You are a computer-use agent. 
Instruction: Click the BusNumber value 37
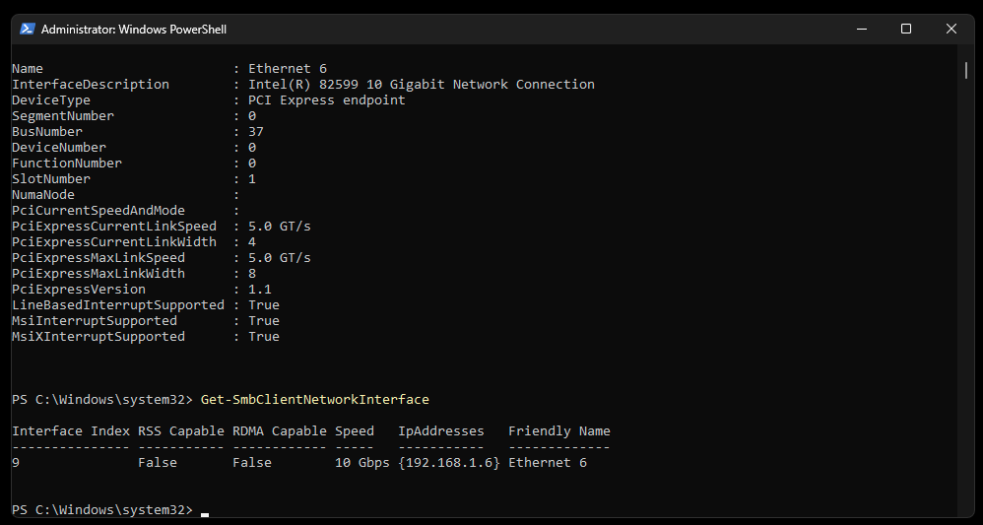[x=256, y=132]
